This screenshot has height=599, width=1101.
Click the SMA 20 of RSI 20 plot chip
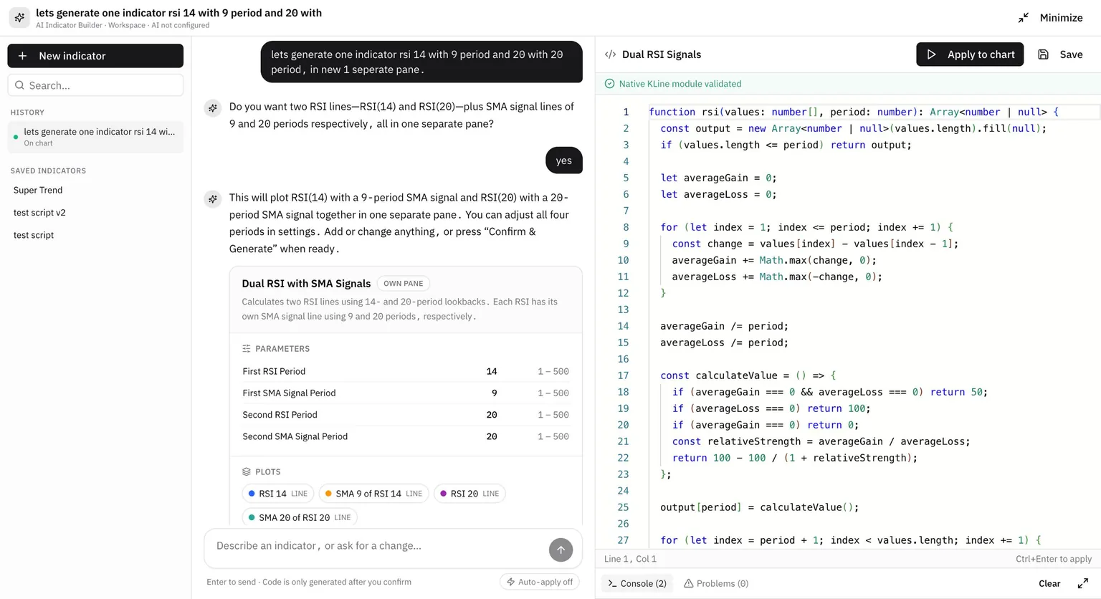300,517
